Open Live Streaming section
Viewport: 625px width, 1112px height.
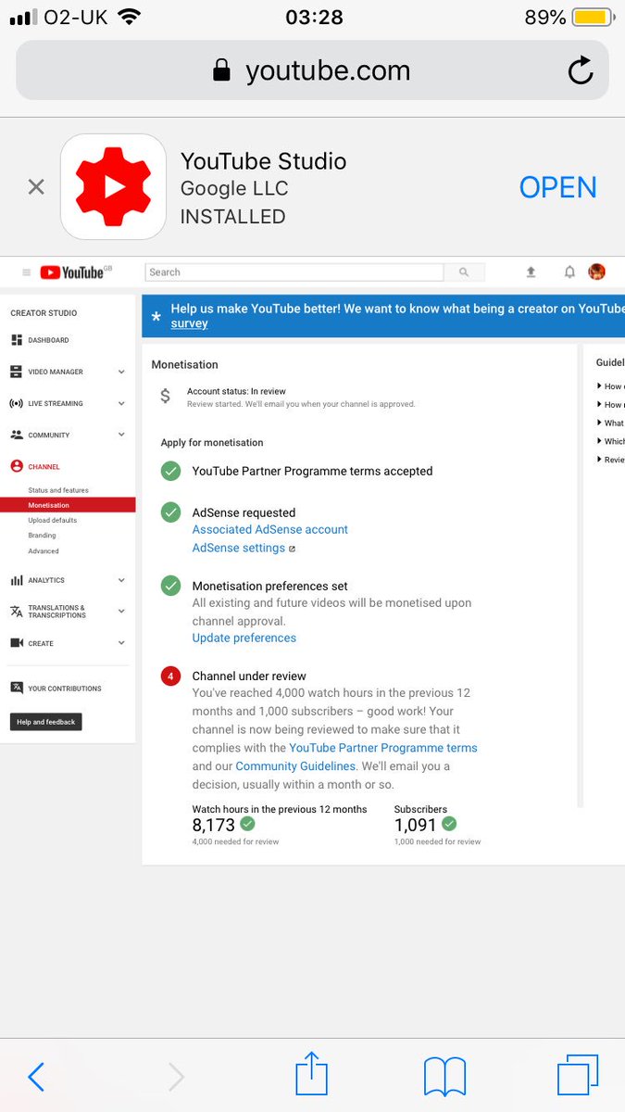pyautogui.click(x=56, y=403)
